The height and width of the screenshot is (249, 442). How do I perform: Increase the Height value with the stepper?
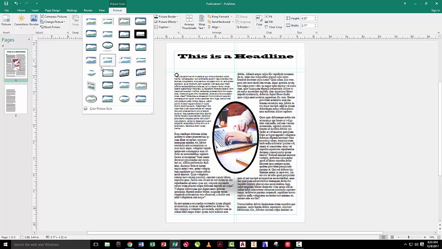(315, 17)
